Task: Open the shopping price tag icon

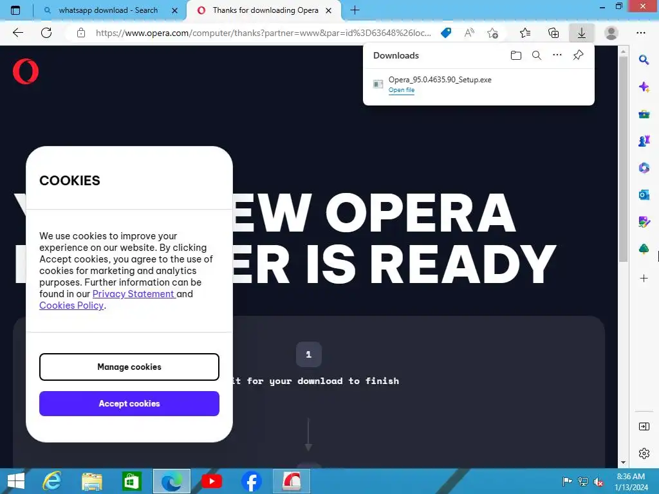Action: [x=446, y=33]
